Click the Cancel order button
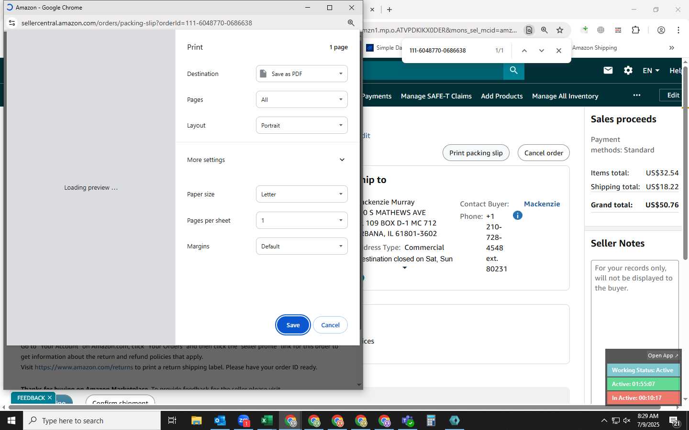Image resolution: width=689 pixels, height=430 pixels. point(544,153)
